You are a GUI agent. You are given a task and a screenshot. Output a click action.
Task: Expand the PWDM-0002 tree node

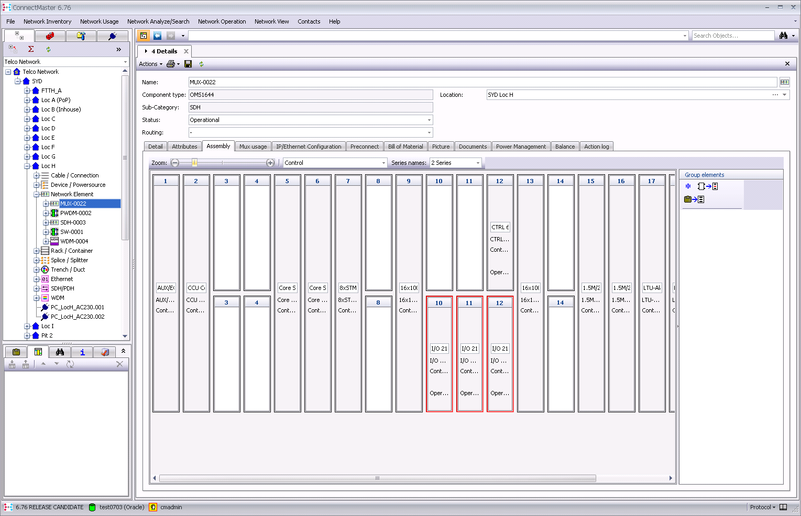coord(46,213)
